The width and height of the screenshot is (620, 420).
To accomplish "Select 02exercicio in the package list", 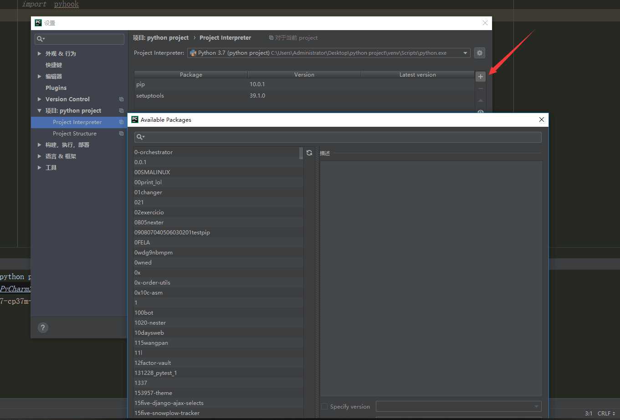I will 219,213.
